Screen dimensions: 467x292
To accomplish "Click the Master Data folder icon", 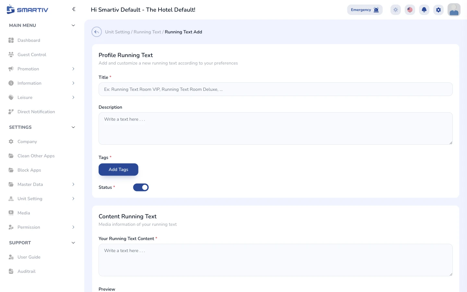I will (11, 184).
